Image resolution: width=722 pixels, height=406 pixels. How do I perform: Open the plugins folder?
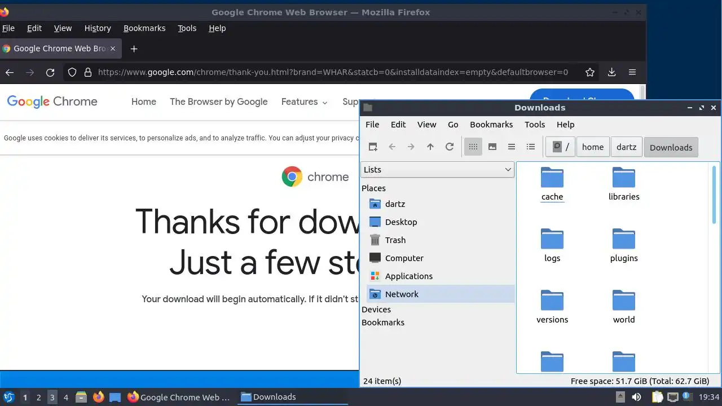[x=624, y=245]
